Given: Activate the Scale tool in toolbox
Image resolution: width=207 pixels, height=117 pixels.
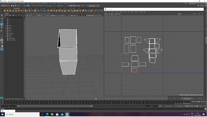Looking at the screenshot, I should coord(2,31).
